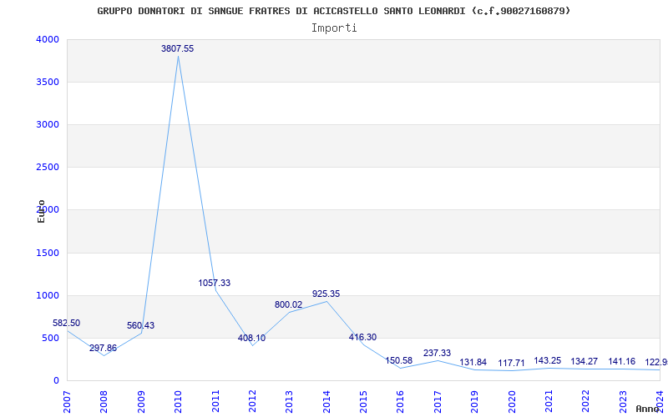This screenshot has width=668, height=417.
Task: Click the 3807.55 peak value label
Action: pos(177,49)
